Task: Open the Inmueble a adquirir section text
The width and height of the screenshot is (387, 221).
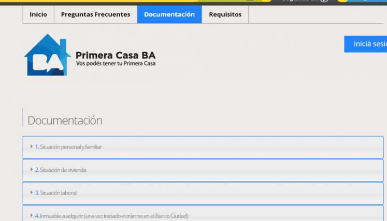Action: click(x=114, y=216)
